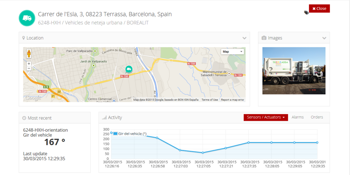Click Report a map error link

point(232,100)
